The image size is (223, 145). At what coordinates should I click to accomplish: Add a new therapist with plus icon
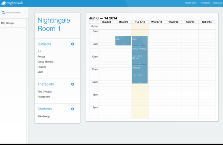click(x=73, y=84)
